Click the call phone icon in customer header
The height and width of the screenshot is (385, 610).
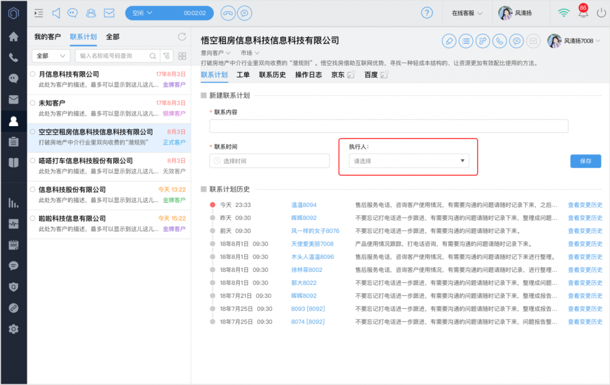[x=500, y=41]
